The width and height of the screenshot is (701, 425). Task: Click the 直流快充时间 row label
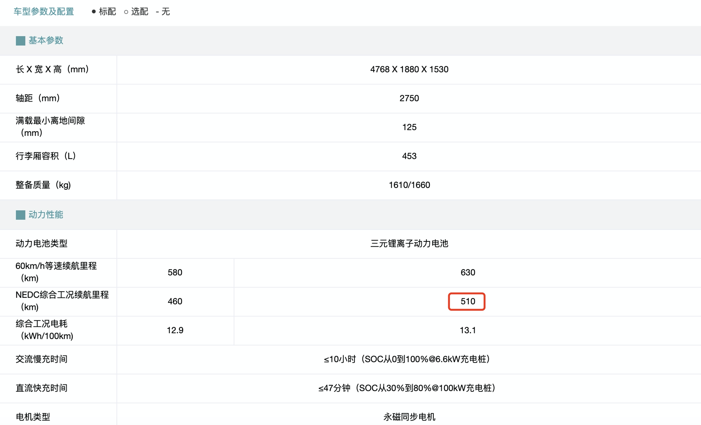(x=42, y=388)
